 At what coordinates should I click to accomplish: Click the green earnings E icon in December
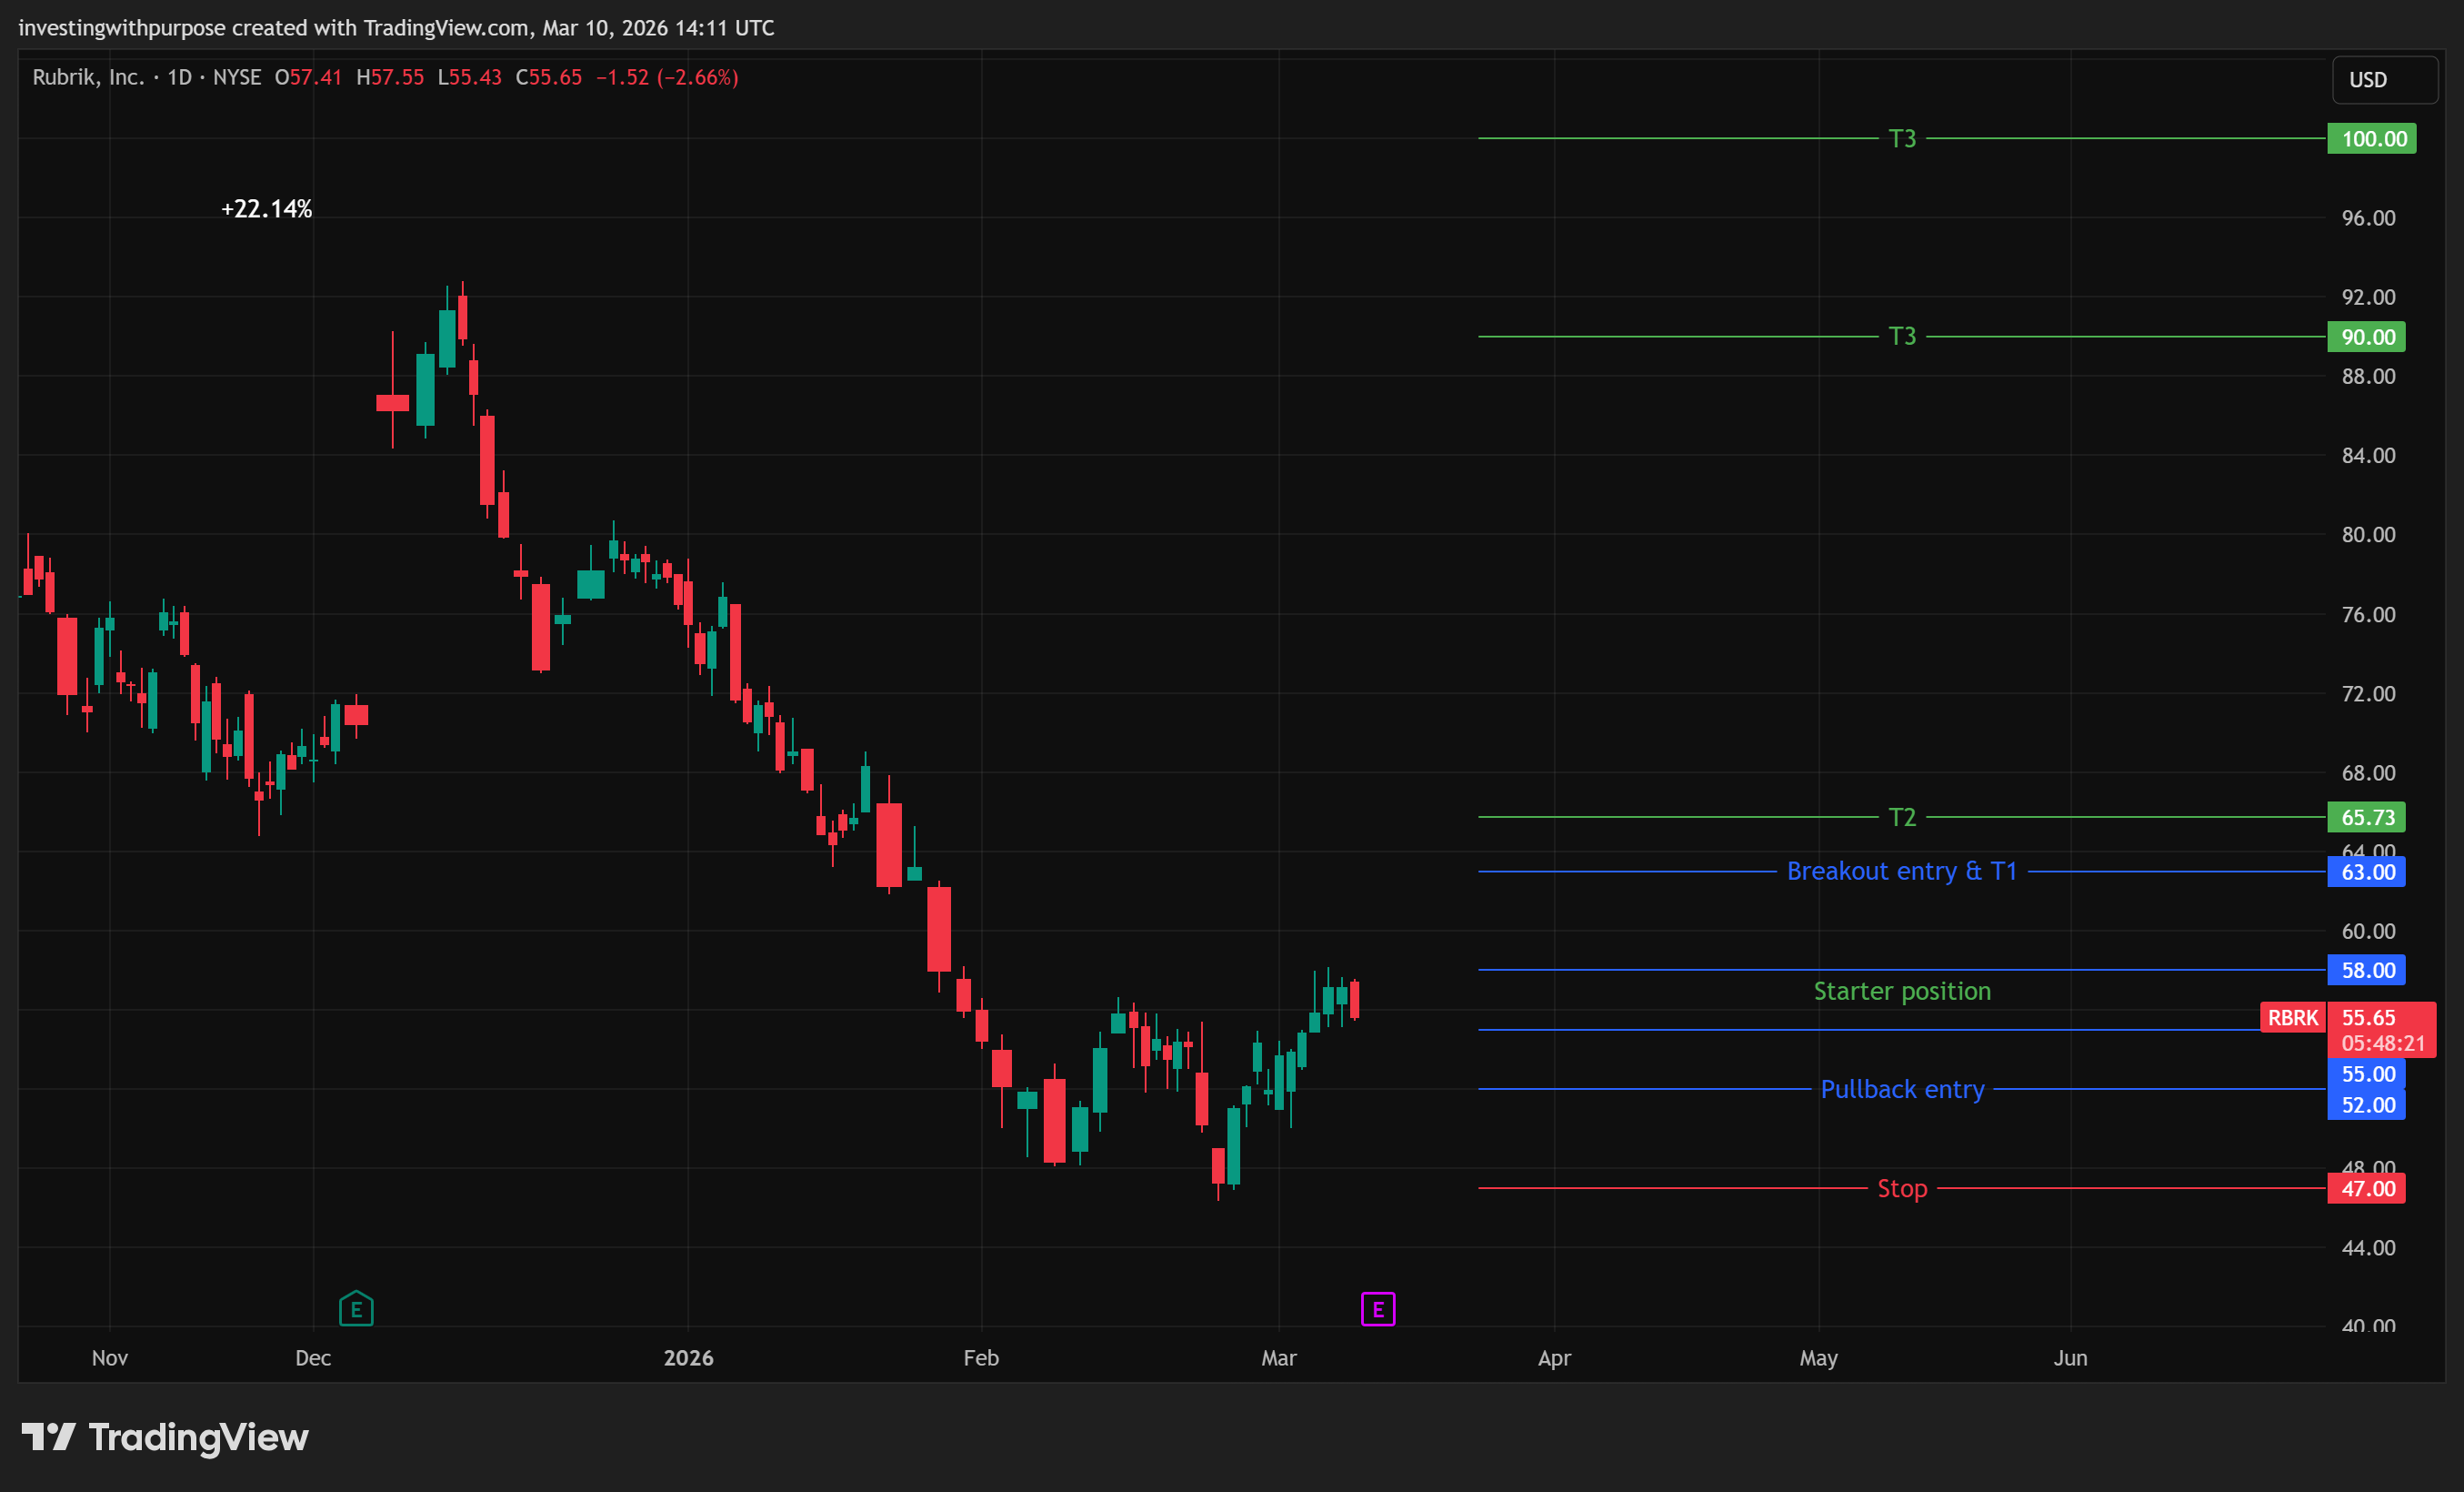(x=356, y=1308)
